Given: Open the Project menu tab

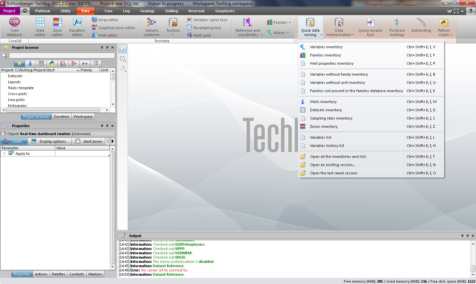Looking at the screenshot, I should [x=10, y=11].
